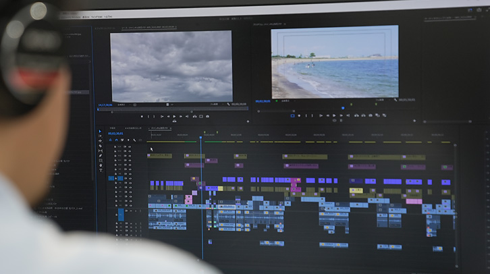This screenshot has width=490, height=274.
Task: Click timeline vertical scrollbar at right edge
Action: pyautogui.click(x=456, y=206)
